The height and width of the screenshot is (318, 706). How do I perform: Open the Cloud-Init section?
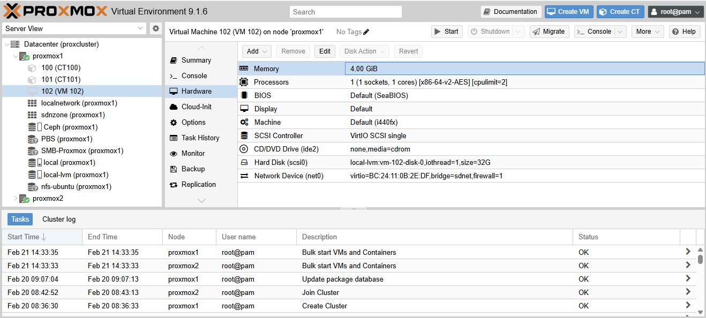[x=201, y=107]
